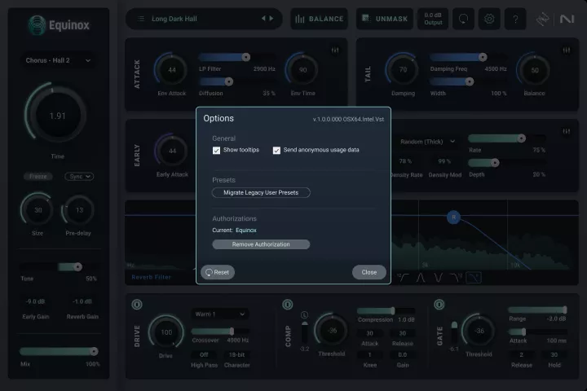
Task: Click the Diffusion slider handle
Action: [x=229, y=81]
